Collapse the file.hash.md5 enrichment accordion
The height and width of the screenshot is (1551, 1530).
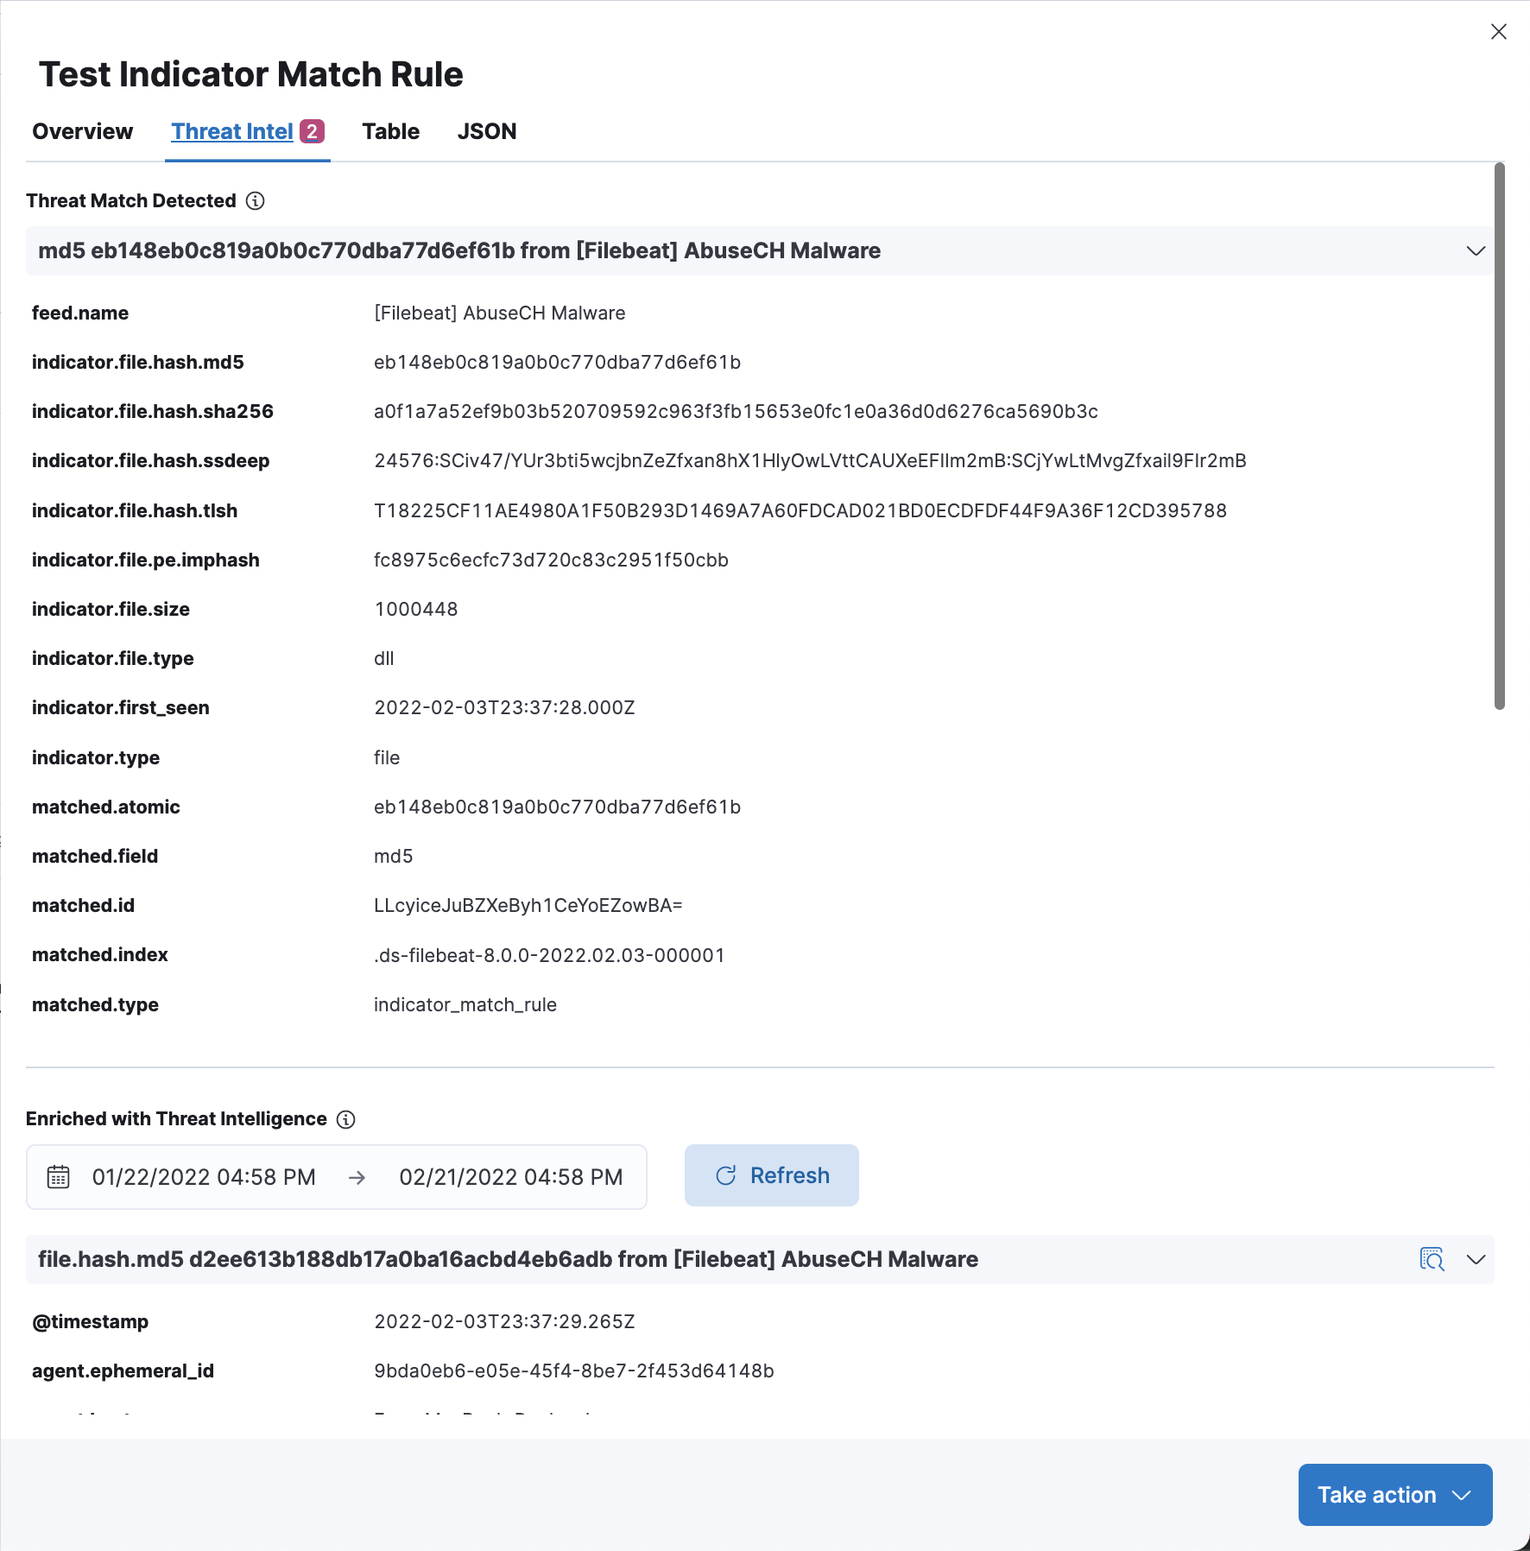1476,1259
